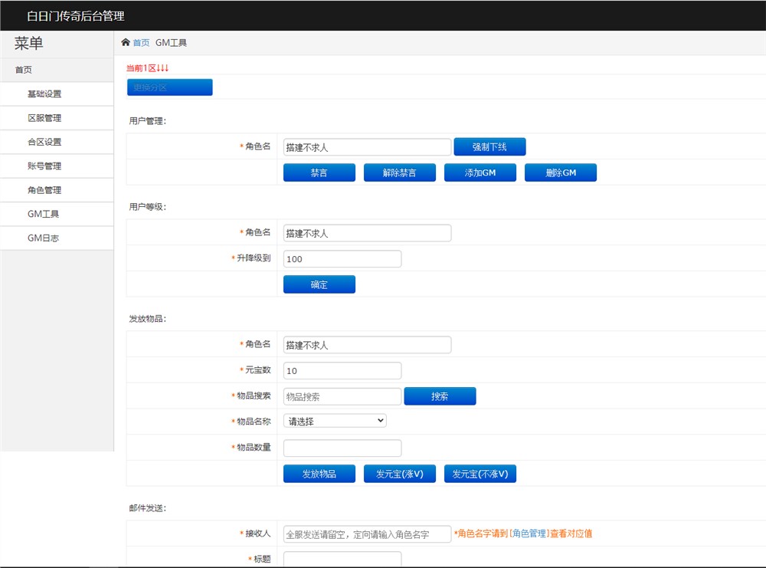
Task: Focus the 物品搜索 input field
Action: (342, 396)
